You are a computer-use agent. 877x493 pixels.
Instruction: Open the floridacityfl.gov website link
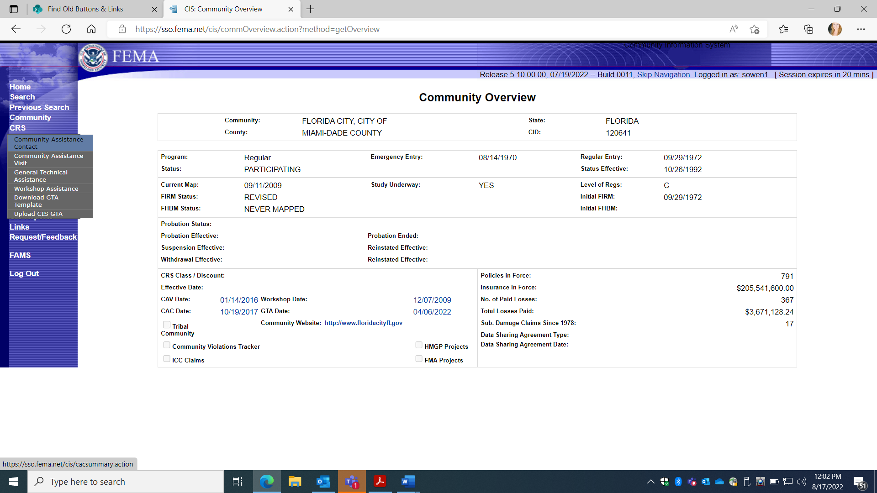[x=363, y=323]
